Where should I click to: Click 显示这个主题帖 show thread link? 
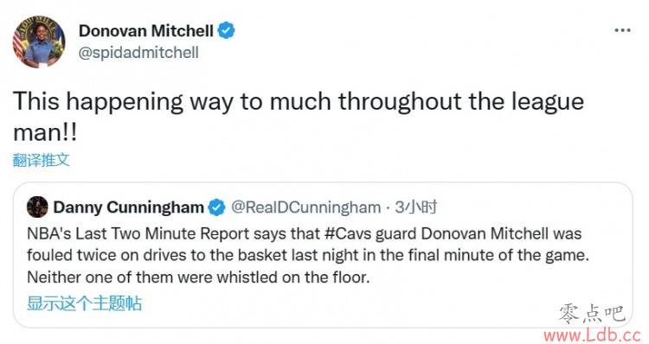click(85, 303)
